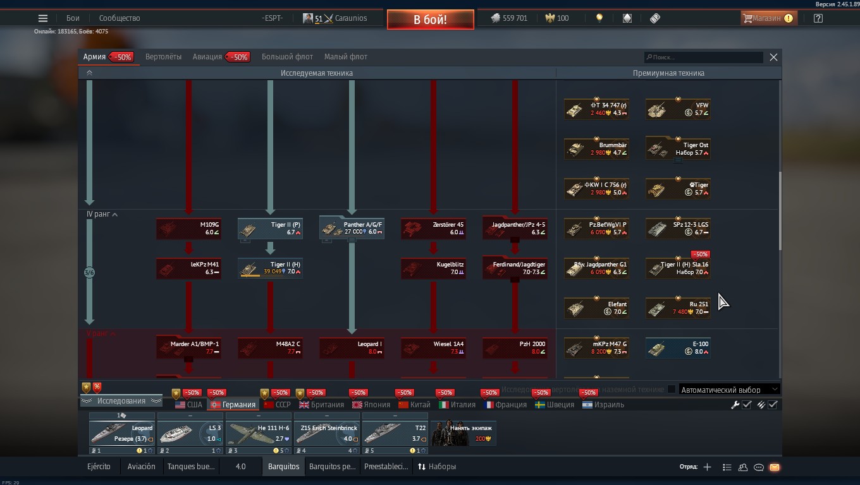Click the squad plus invite icon
The image size is (860, 485).
707,467
